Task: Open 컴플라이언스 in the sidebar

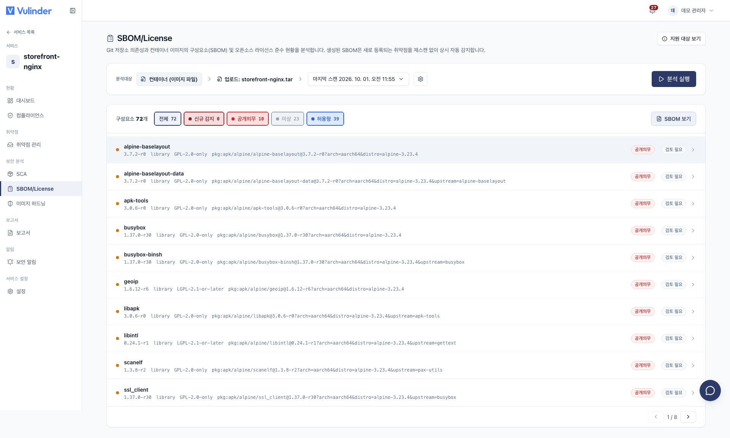Action: [41, 115]
